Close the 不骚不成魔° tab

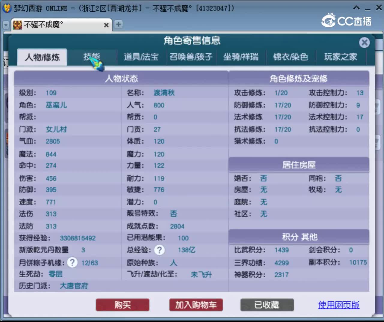pos(106,25)
